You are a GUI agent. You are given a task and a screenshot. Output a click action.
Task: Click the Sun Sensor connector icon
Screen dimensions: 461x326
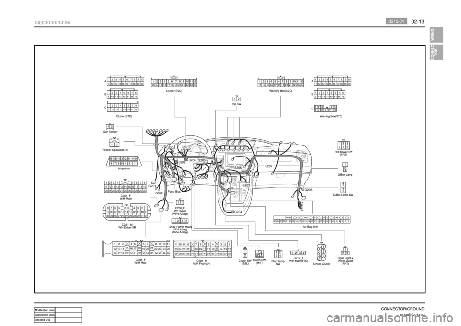click(x=110, y=126)
